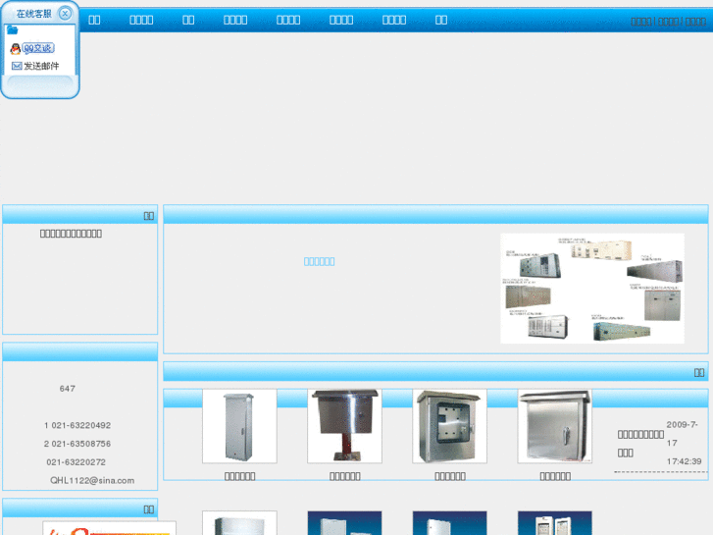Click the caption under the window-door cabinet
Image resolution: width=713 pixels, height=535 pixels.
[450, 476]
